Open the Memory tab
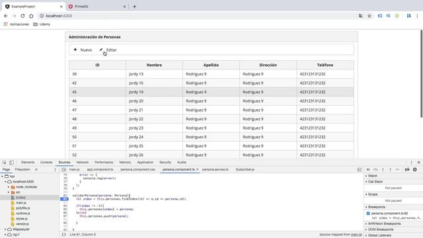 point(125,163)
